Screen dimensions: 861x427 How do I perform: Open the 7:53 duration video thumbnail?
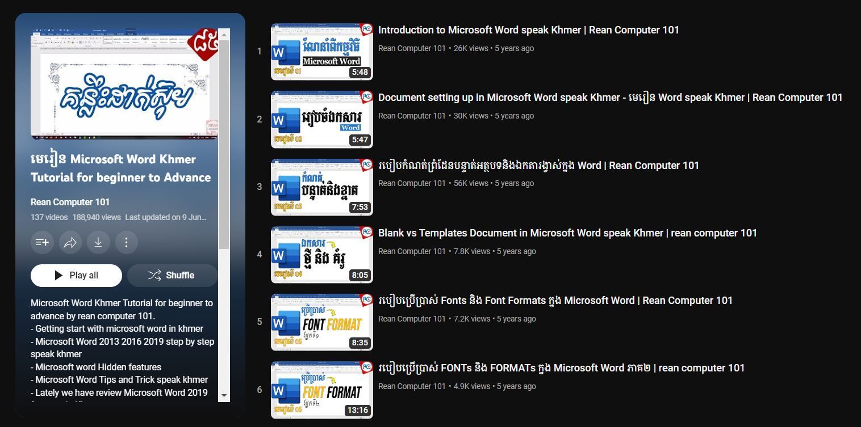click(321, 187)
